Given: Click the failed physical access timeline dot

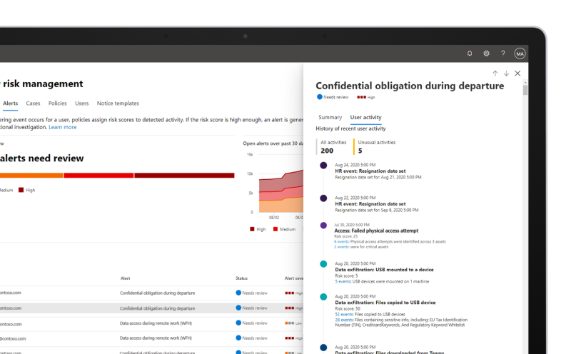Looking at the screenshot, I should [x=323, y=226].
